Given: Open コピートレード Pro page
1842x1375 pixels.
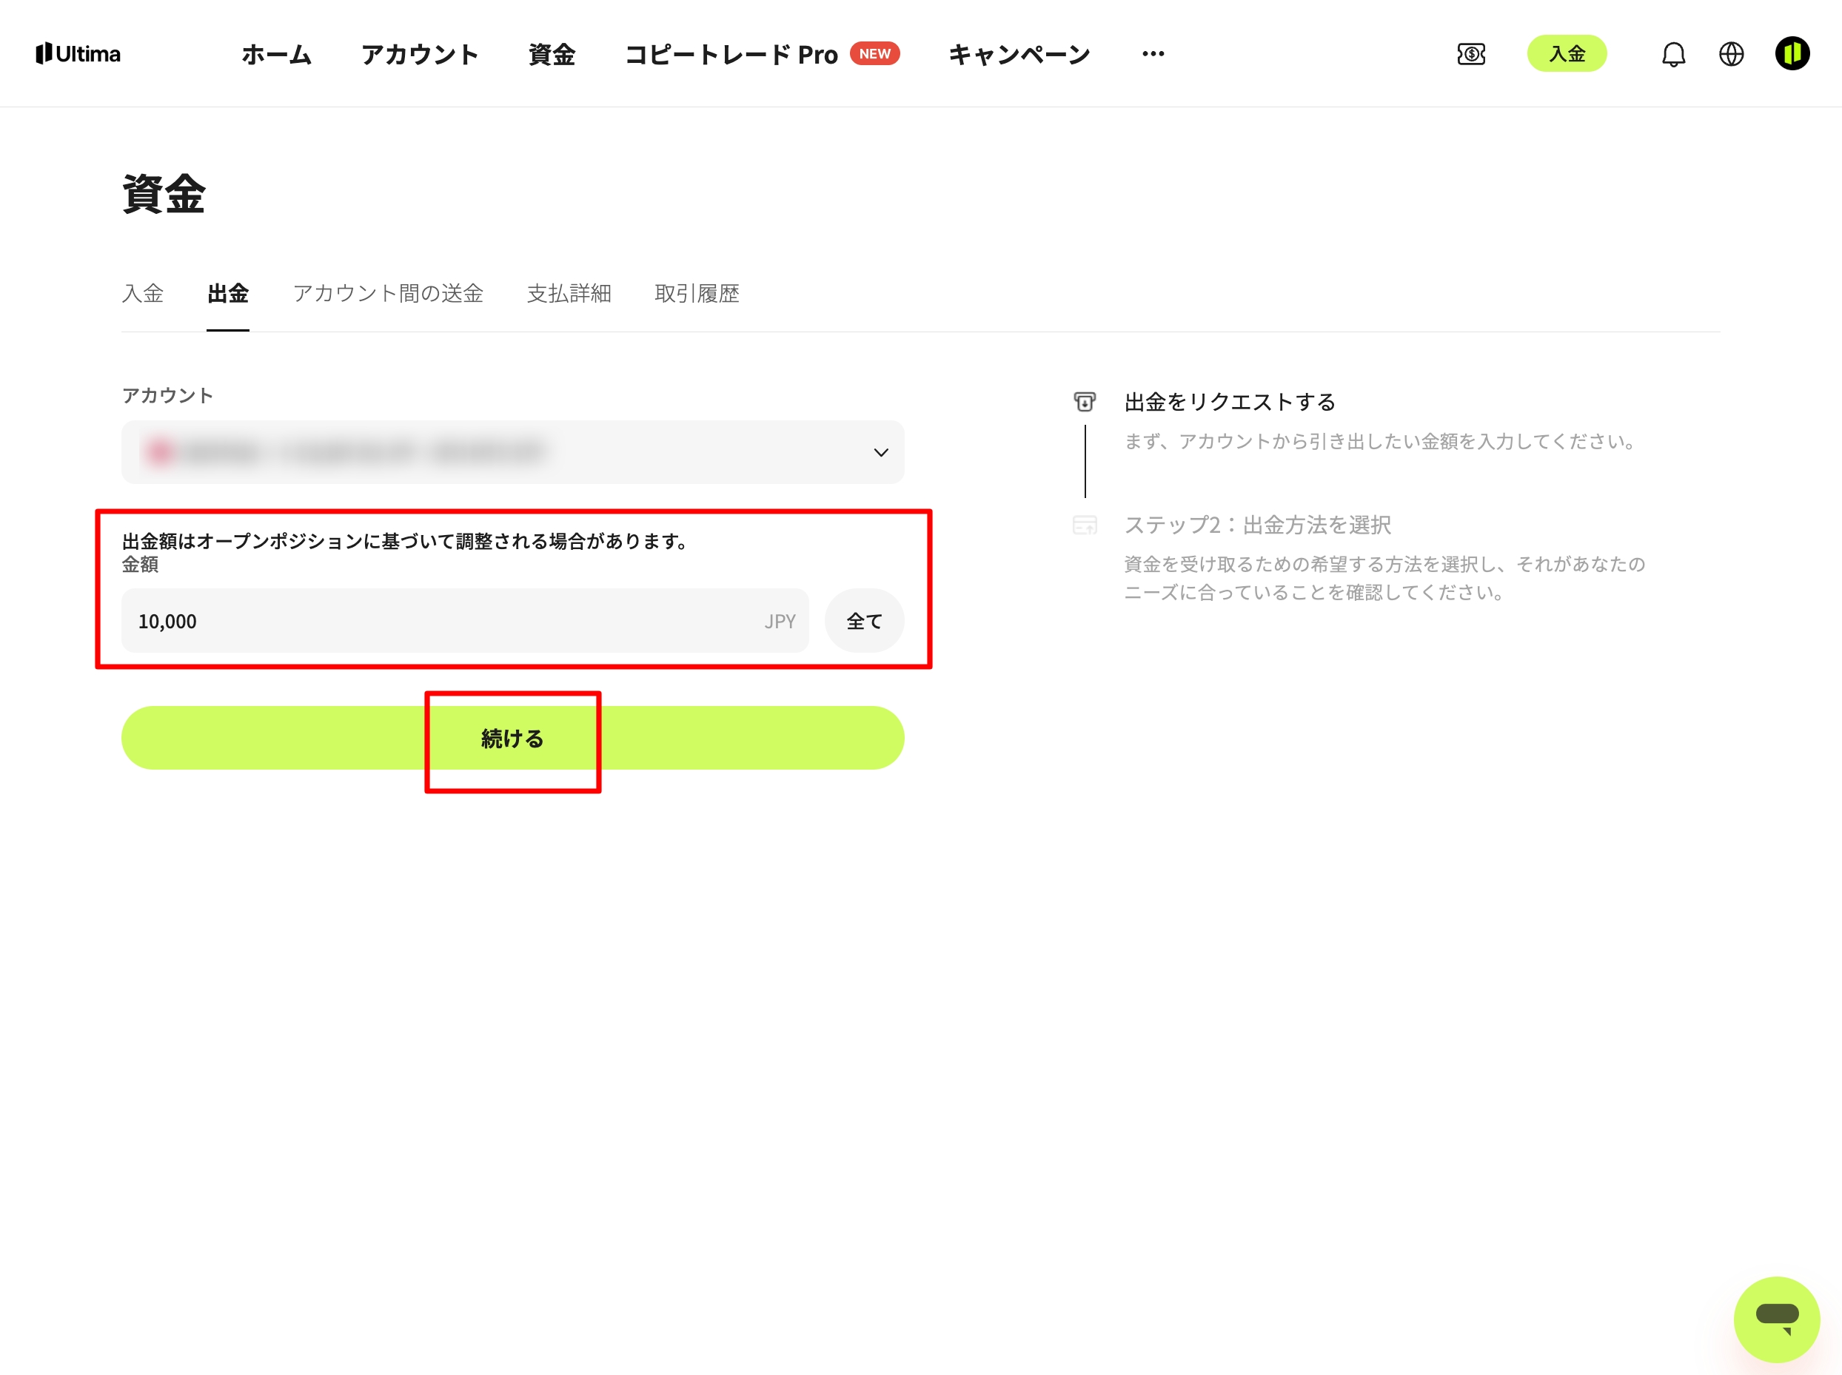Looking at the screenshot, I should [x=731, y=55].
